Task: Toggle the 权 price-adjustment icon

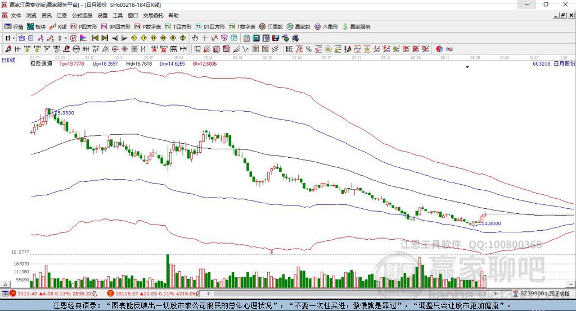Action: click(x=73, y=38)
